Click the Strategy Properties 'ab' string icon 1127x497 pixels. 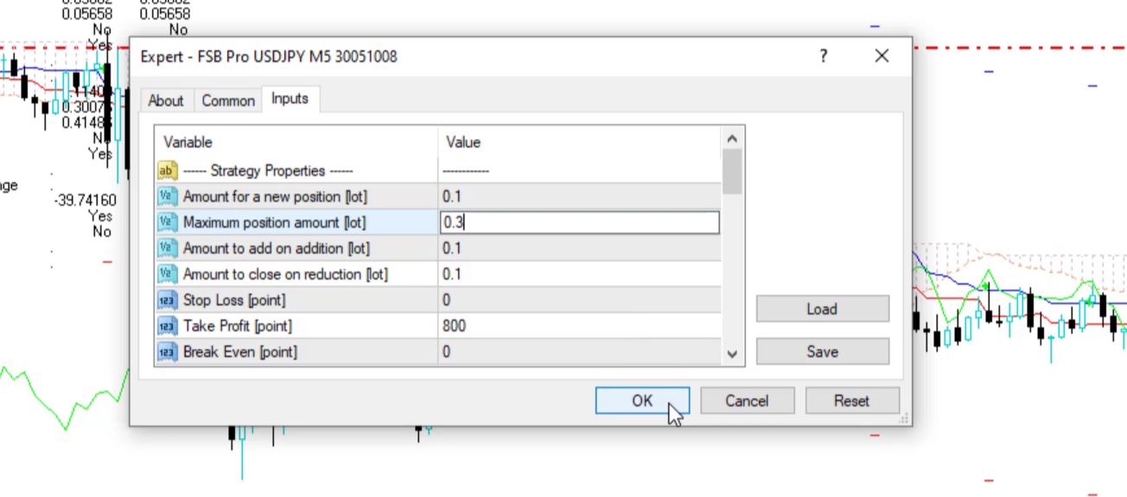168,171
